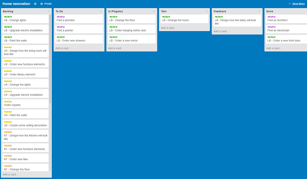Open the LB - Order new drawers card

click(x=79, y=40)
